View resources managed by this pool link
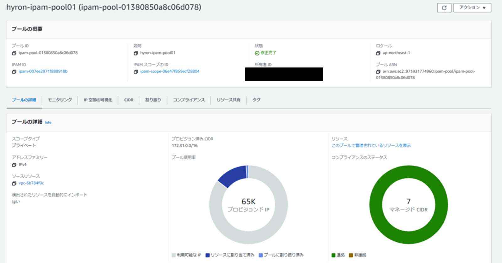 click(371, 145)
